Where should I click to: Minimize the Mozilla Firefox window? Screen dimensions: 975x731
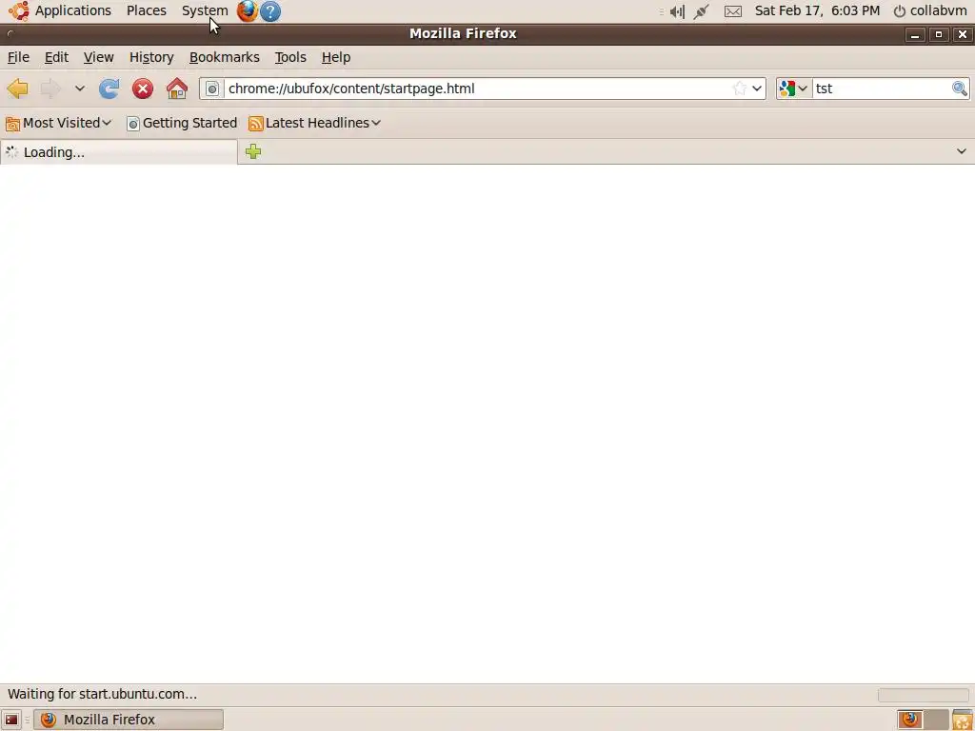pyautogui.click(x=915, y=34)
